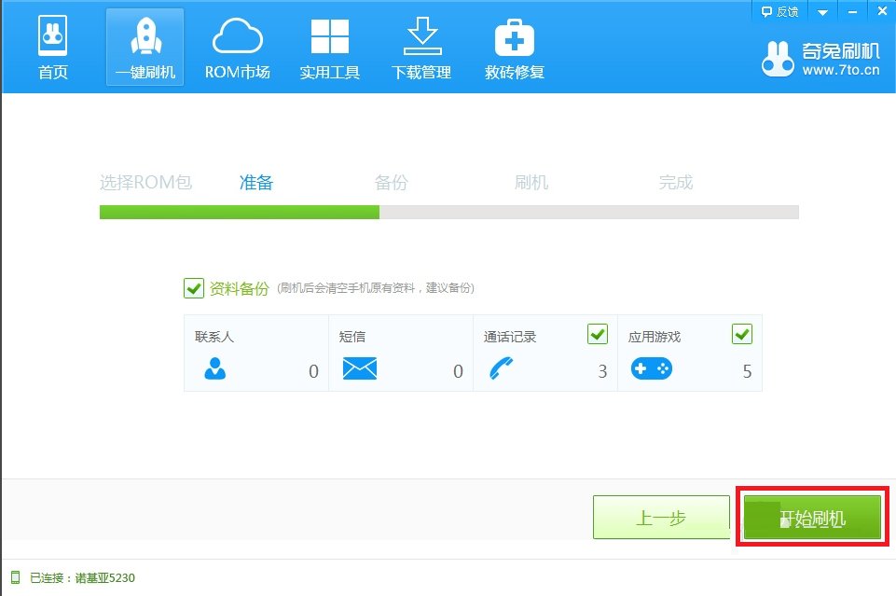Viewport: 896px width, 596px height.
Task: Open 下载管理 download manager
Action: (421, 45)
